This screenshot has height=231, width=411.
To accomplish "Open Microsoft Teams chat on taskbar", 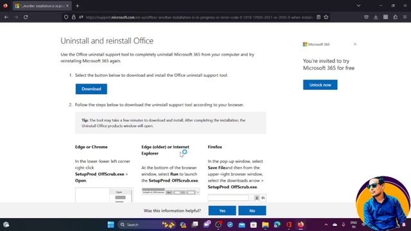I will (207, 224).
